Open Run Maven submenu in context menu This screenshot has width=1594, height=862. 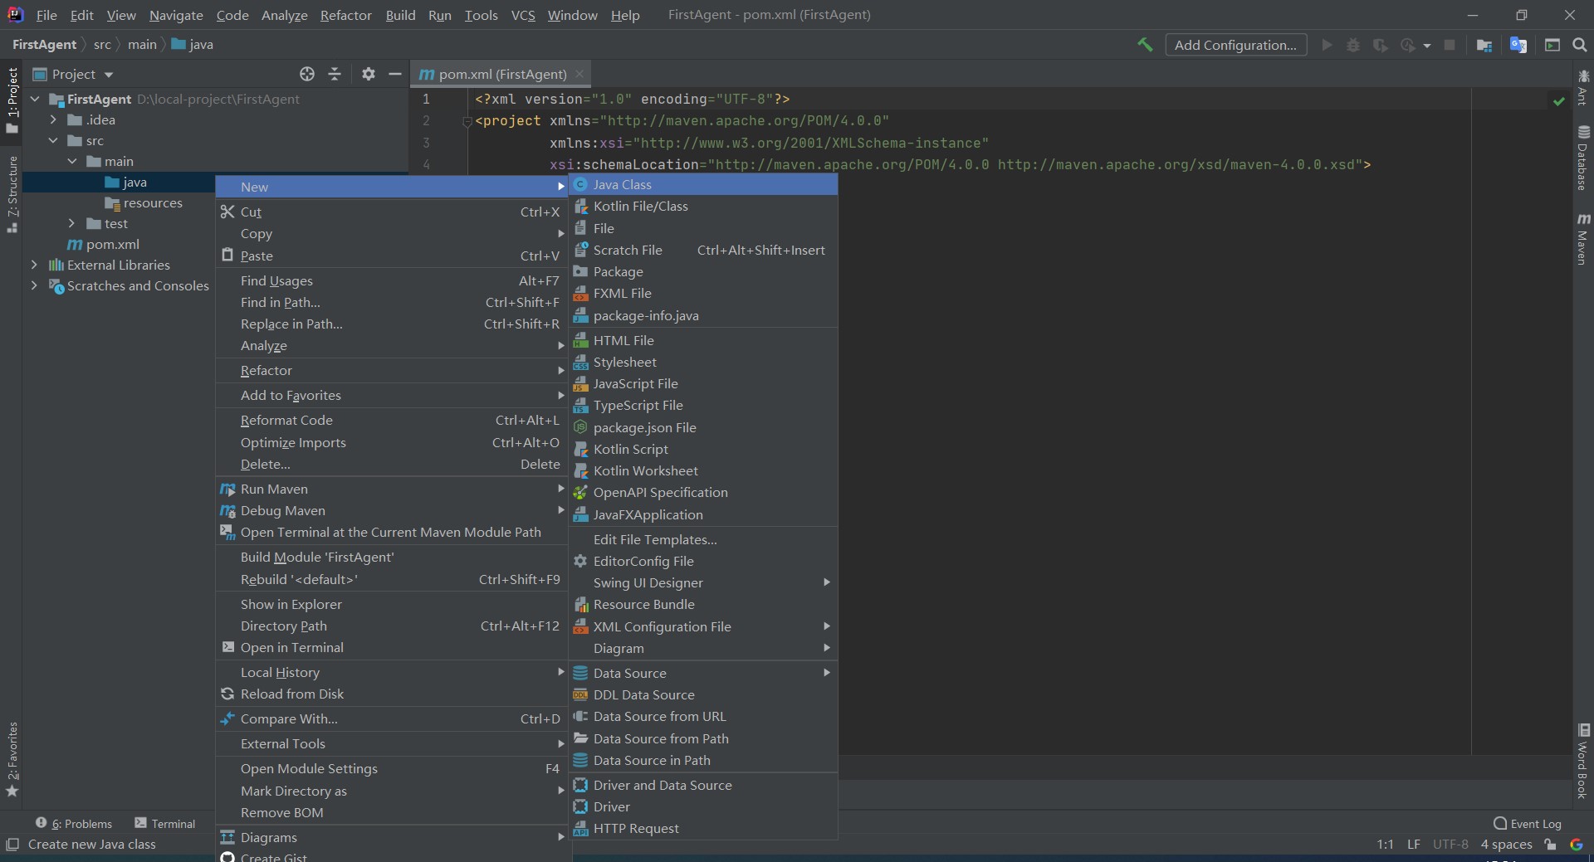pos(392,489)
